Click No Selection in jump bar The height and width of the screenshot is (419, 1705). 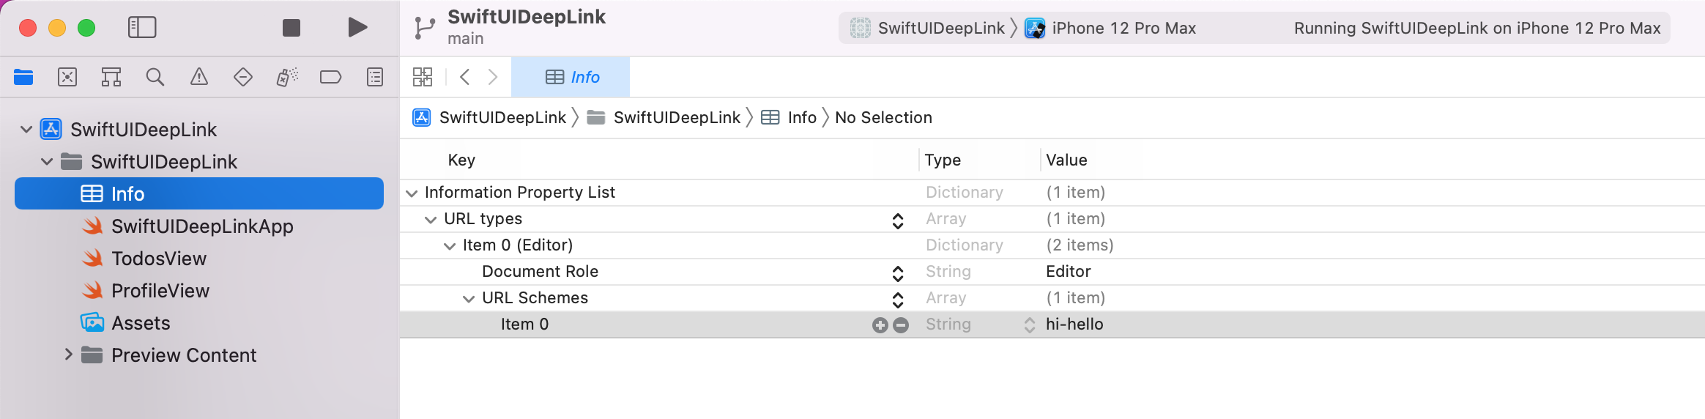pos(883,117)
